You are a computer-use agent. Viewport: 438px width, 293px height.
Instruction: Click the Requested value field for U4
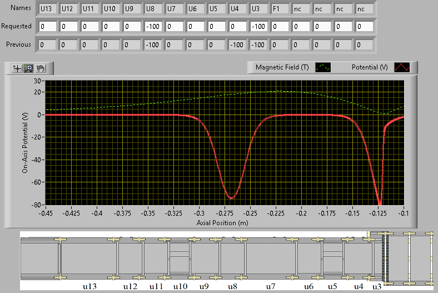point(238,27)
